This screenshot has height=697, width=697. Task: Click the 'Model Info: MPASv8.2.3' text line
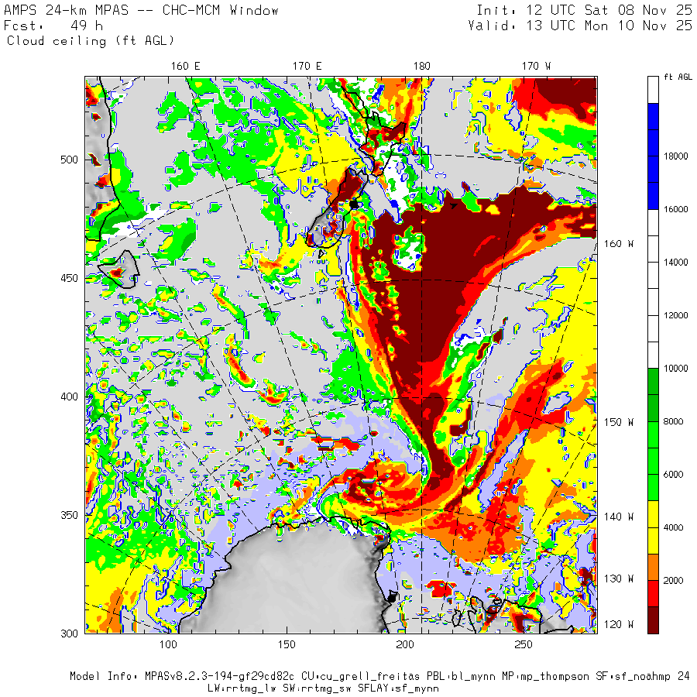click(x=379, y=677)
